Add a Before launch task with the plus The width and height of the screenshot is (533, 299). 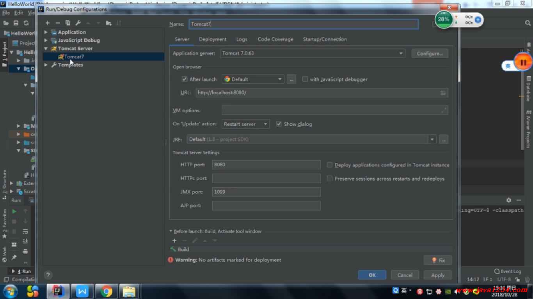click(x=174, y=241)
